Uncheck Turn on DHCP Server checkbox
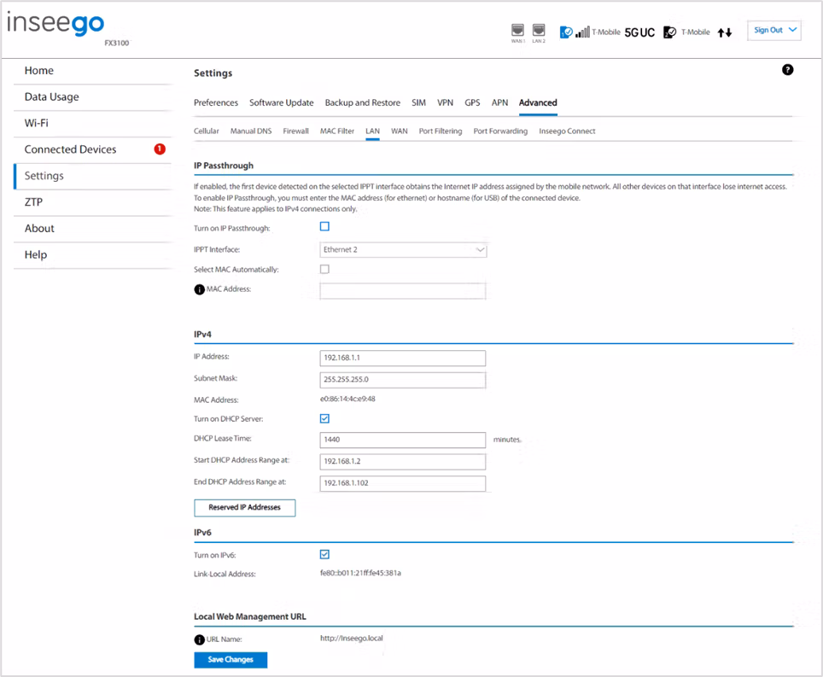Viewport: 823px width, 677px height. (325, 419)
